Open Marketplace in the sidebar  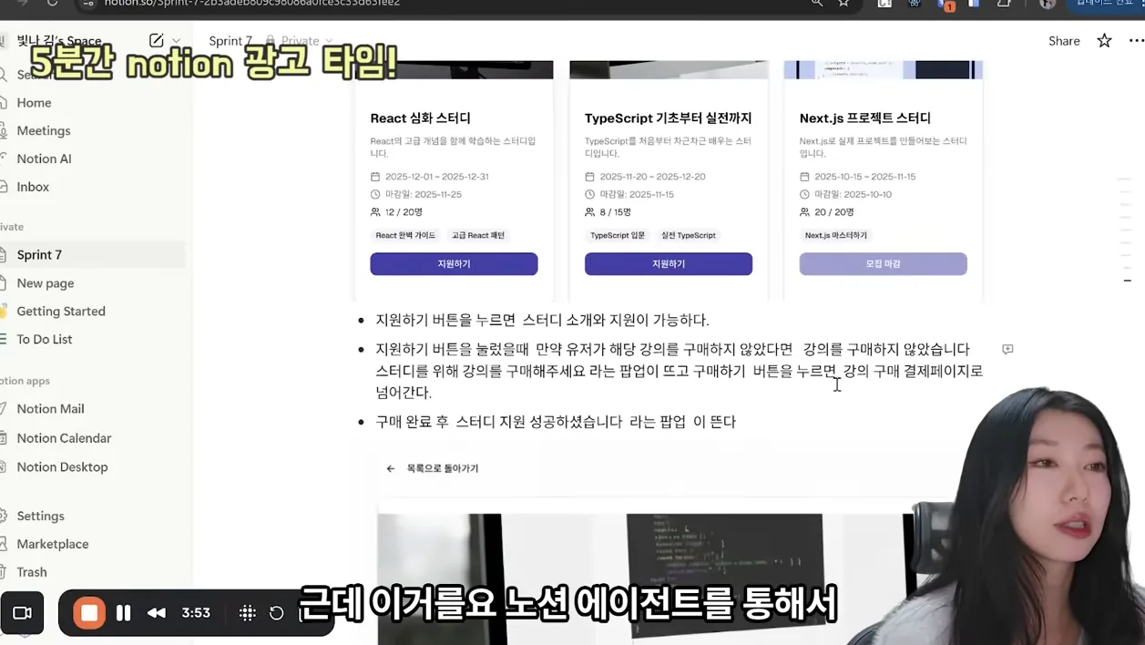click(x=53, y=544)
